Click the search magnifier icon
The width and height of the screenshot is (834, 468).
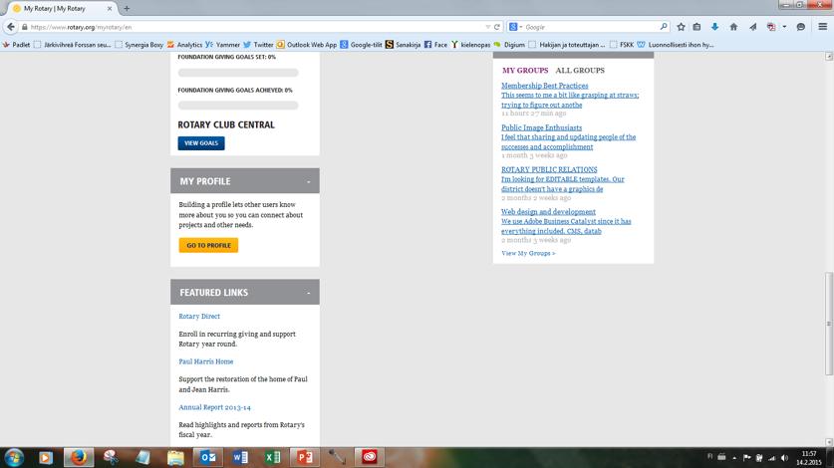click(x=664, y=27)
